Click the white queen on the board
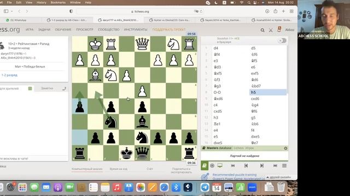 pos(142,44)
